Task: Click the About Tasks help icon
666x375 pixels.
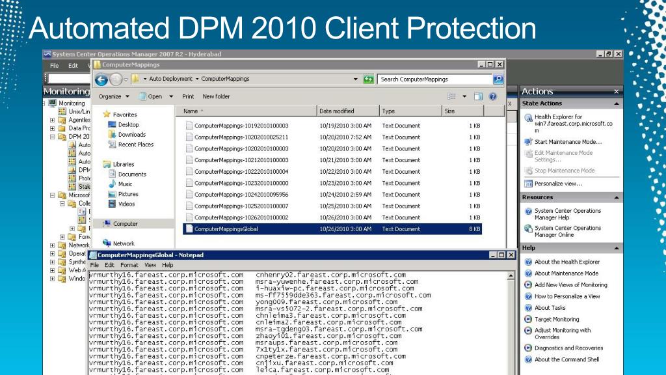Action: (528, 308)
